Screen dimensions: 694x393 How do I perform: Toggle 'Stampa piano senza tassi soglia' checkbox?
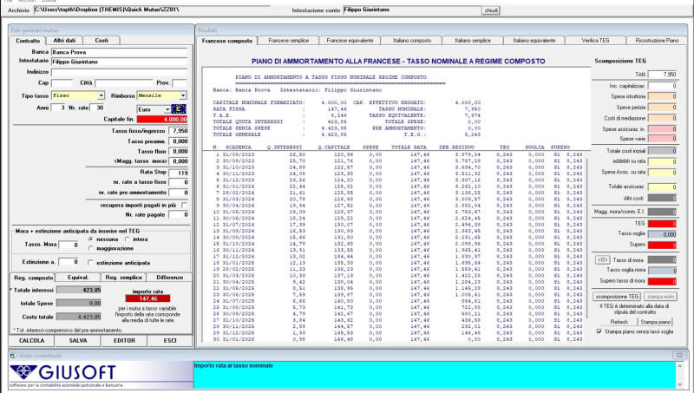[601, 331]
